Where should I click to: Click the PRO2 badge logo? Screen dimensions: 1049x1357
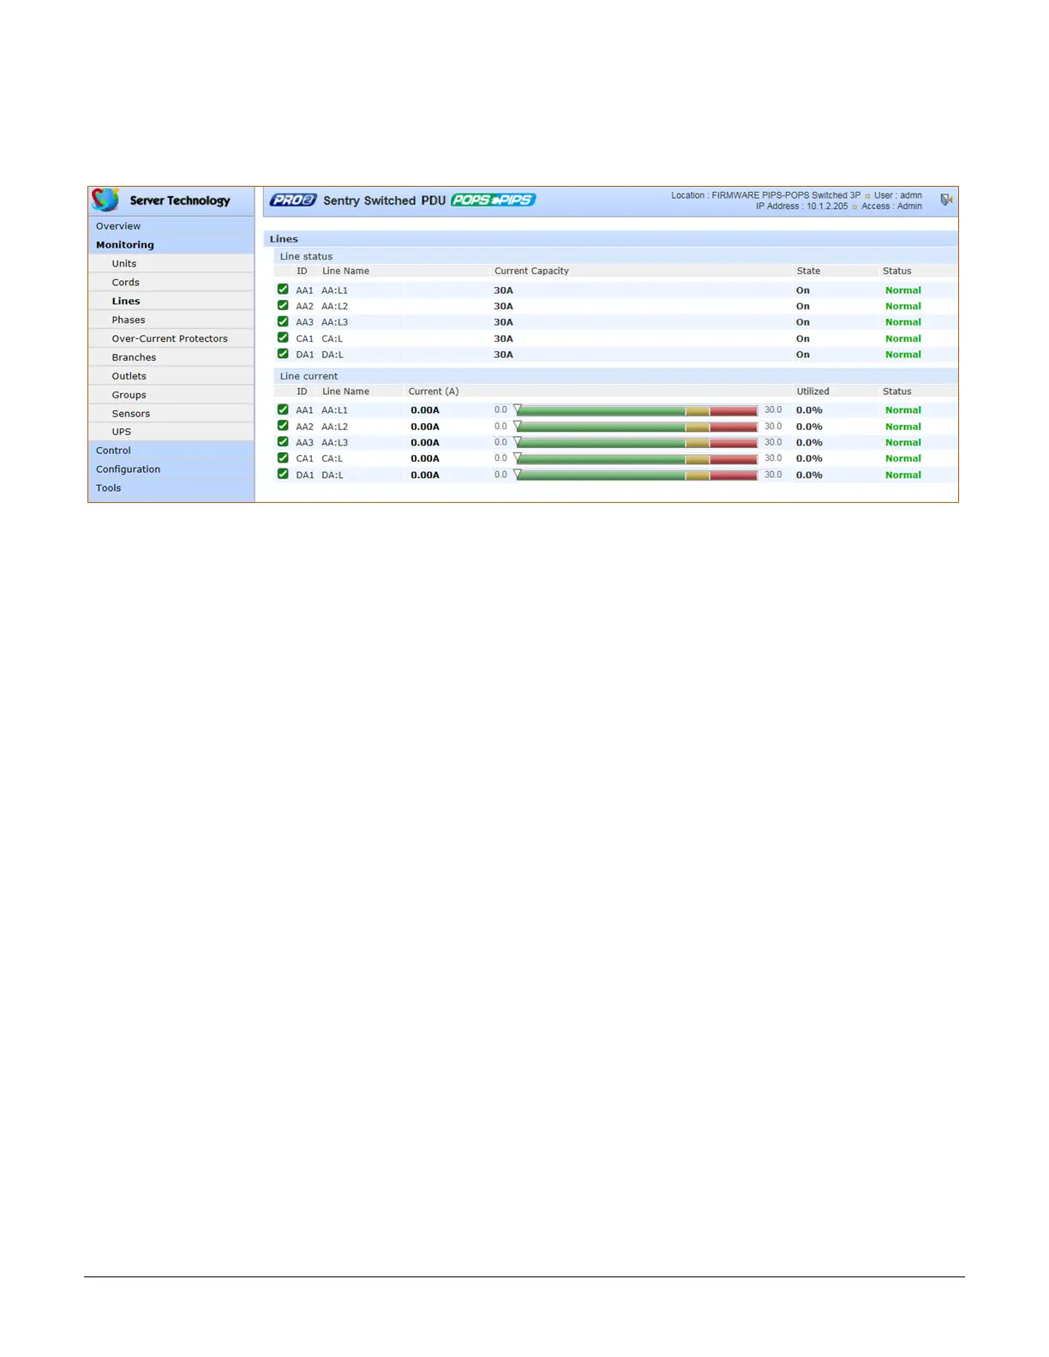point(293,200)
